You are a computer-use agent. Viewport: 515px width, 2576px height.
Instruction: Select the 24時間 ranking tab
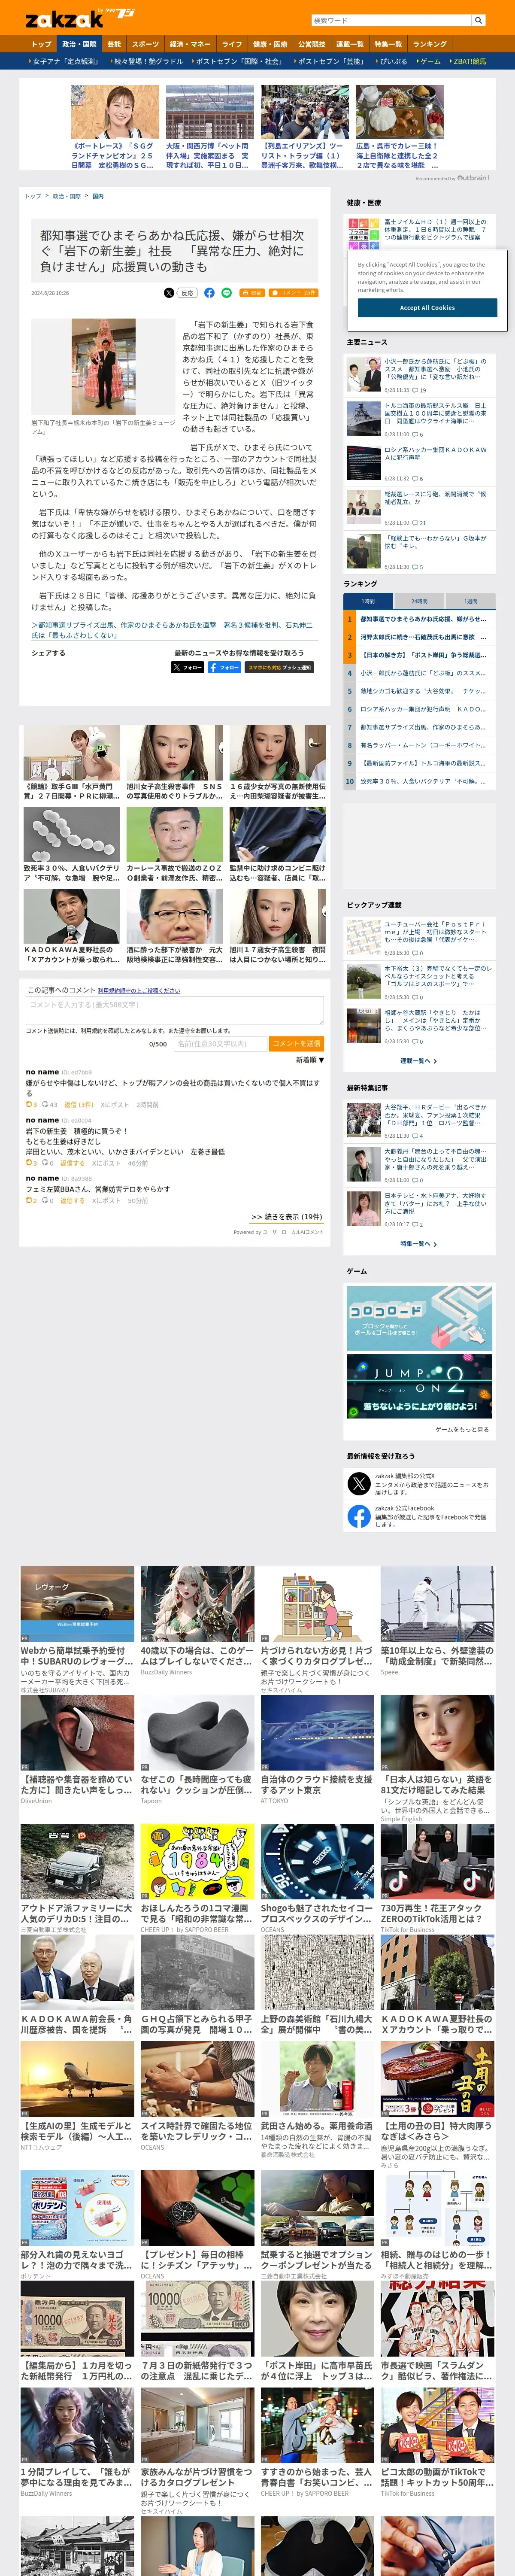[x=419, y=601]
